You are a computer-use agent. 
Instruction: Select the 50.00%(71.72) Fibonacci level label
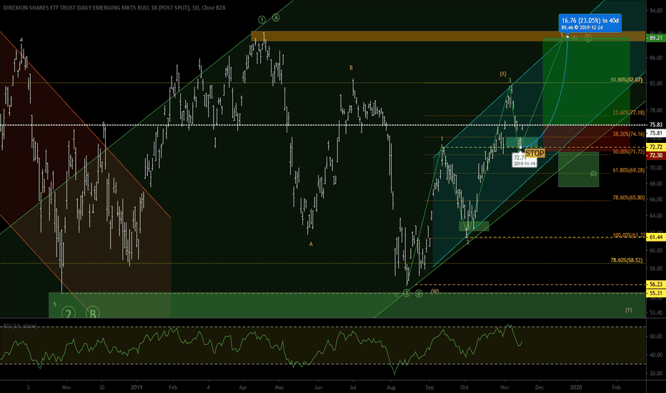tap(629, 151)
